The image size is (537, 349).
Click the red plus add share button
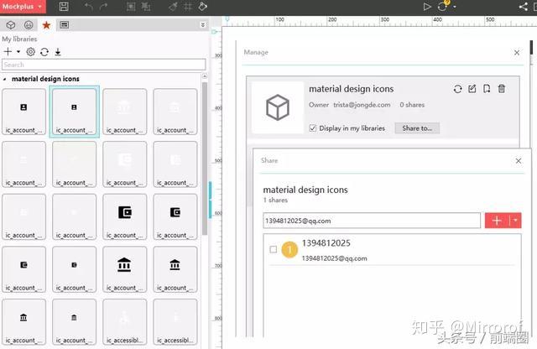(x=497, y=221)
